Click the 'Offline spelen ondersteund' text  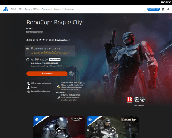click(x=41, y=83)
